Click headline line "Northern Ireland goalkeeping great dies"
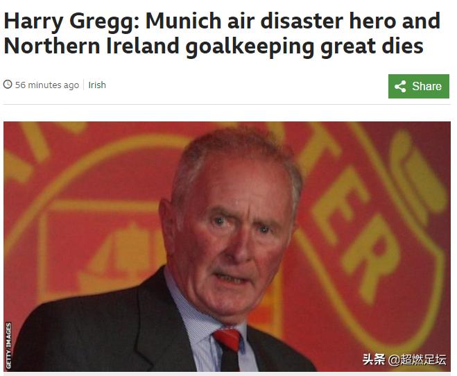Screen dimensions: 457x376 tap(214, 46)
